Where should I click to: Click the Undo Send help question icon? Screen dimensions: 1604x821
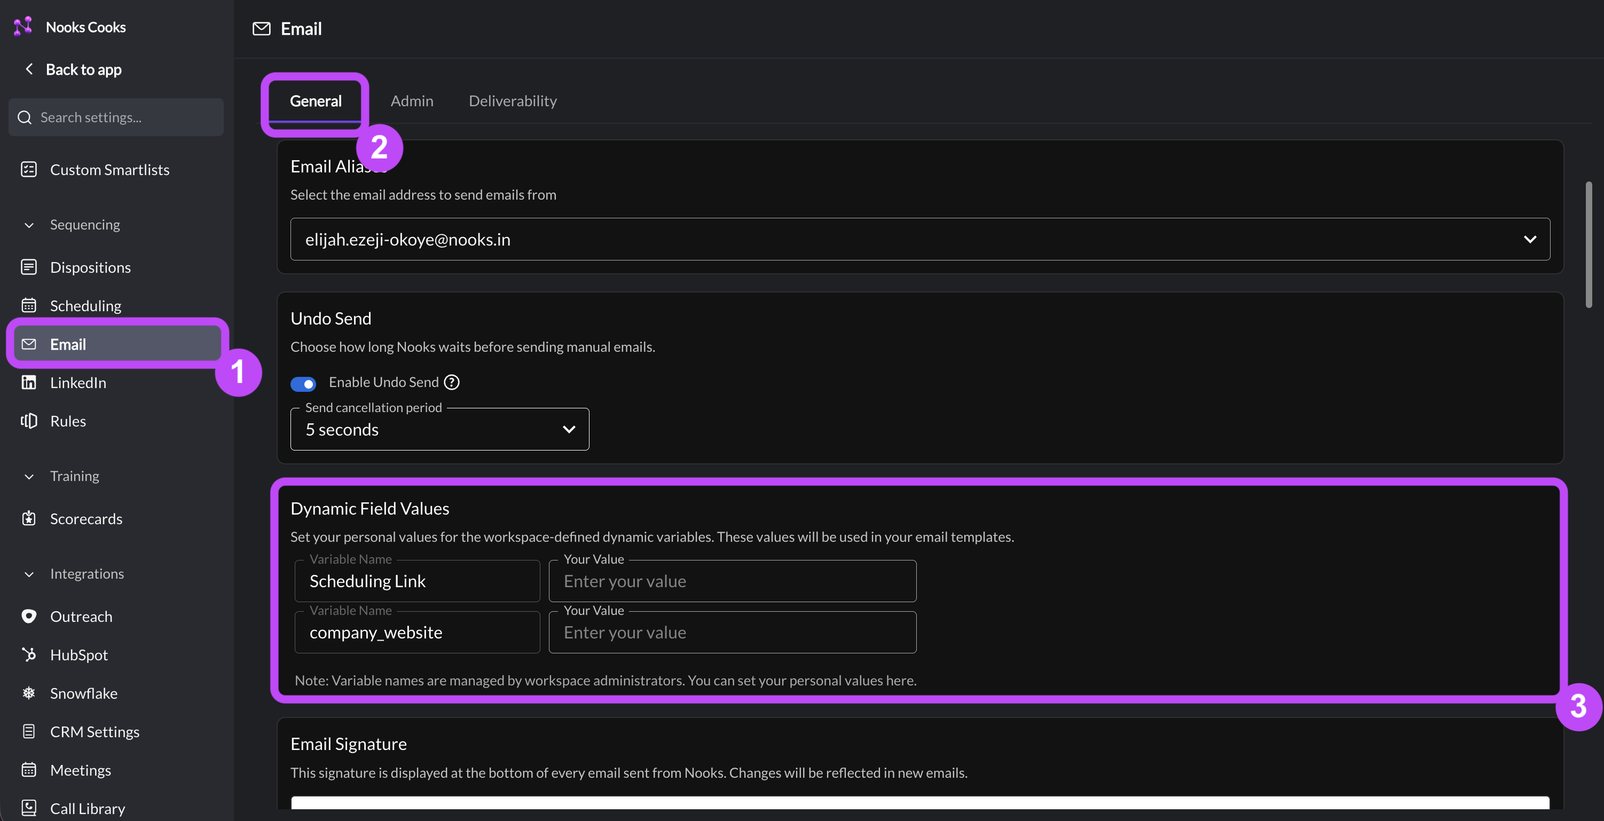click(x=451, y=382)
